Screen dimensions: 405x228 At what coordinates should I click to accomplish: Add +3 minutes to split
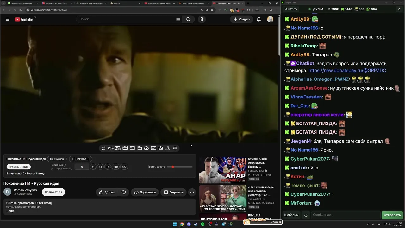100,167
